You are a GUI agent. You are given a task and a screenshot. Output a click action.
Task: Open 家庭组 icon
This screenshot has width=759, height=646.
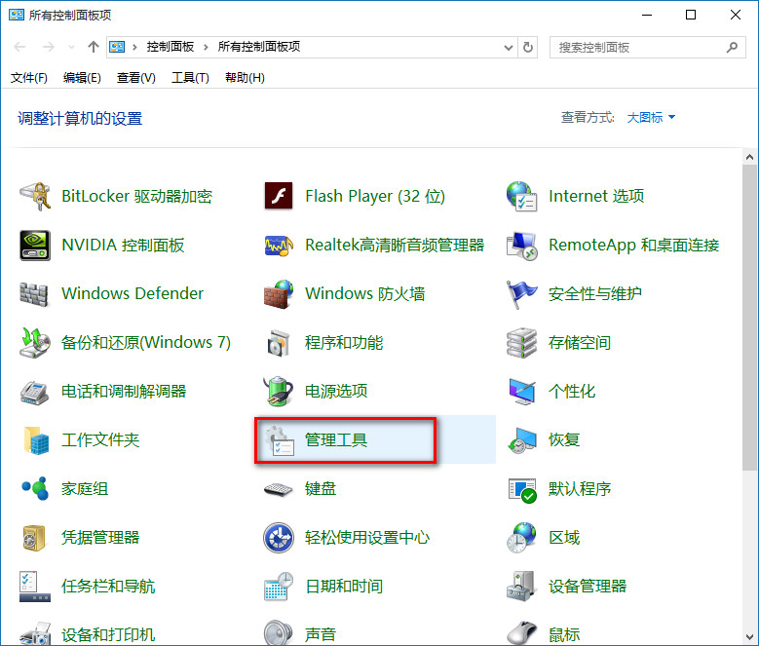(35, 488)
